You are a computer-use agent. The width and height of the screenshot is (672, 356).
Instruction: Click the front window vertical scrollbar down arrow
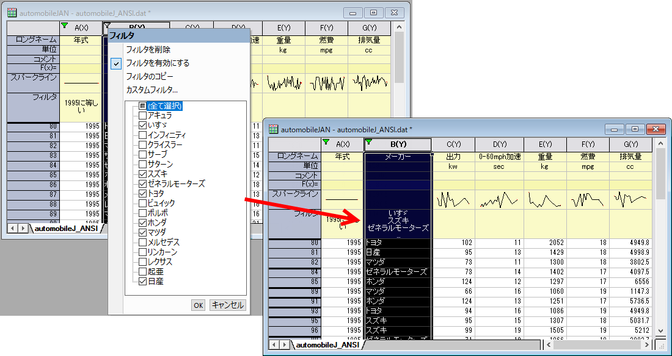(x=660, y=331)
